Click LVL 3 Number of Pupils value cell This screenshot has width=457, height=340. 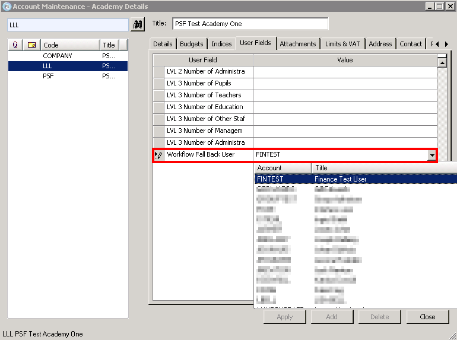[345, 84]
